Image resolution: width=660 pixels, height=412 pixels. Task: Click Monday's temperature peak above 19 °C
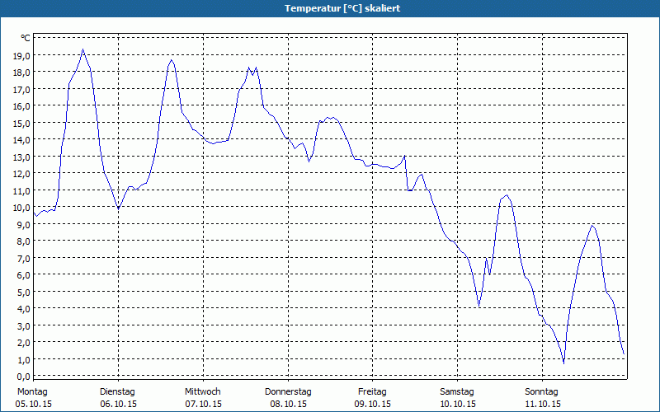pyautogui.click(x=83, y=49)
